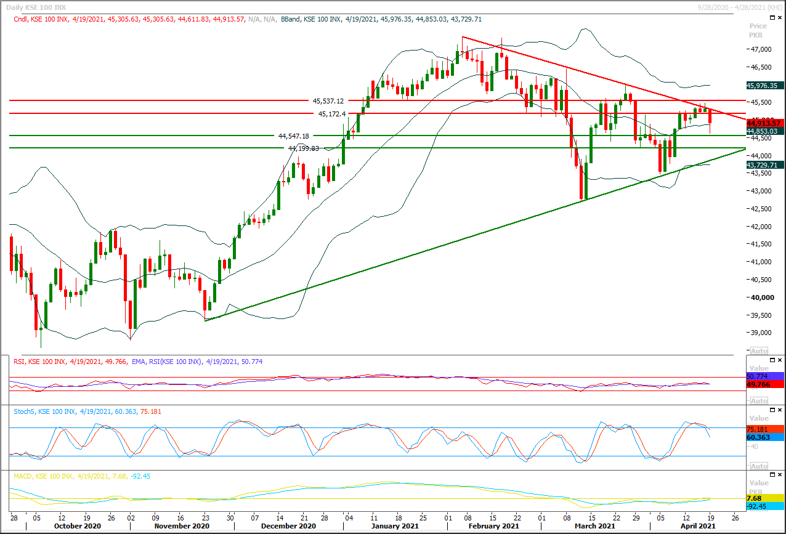
Task: Click the orange 75.181 StochS value tag
Action: coord(764,429)
